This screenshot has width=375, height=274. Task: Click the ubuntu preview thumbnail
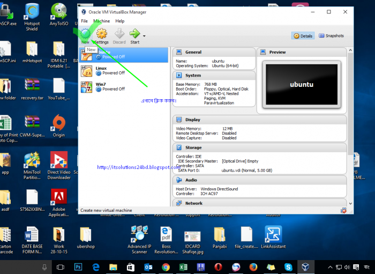302,85
